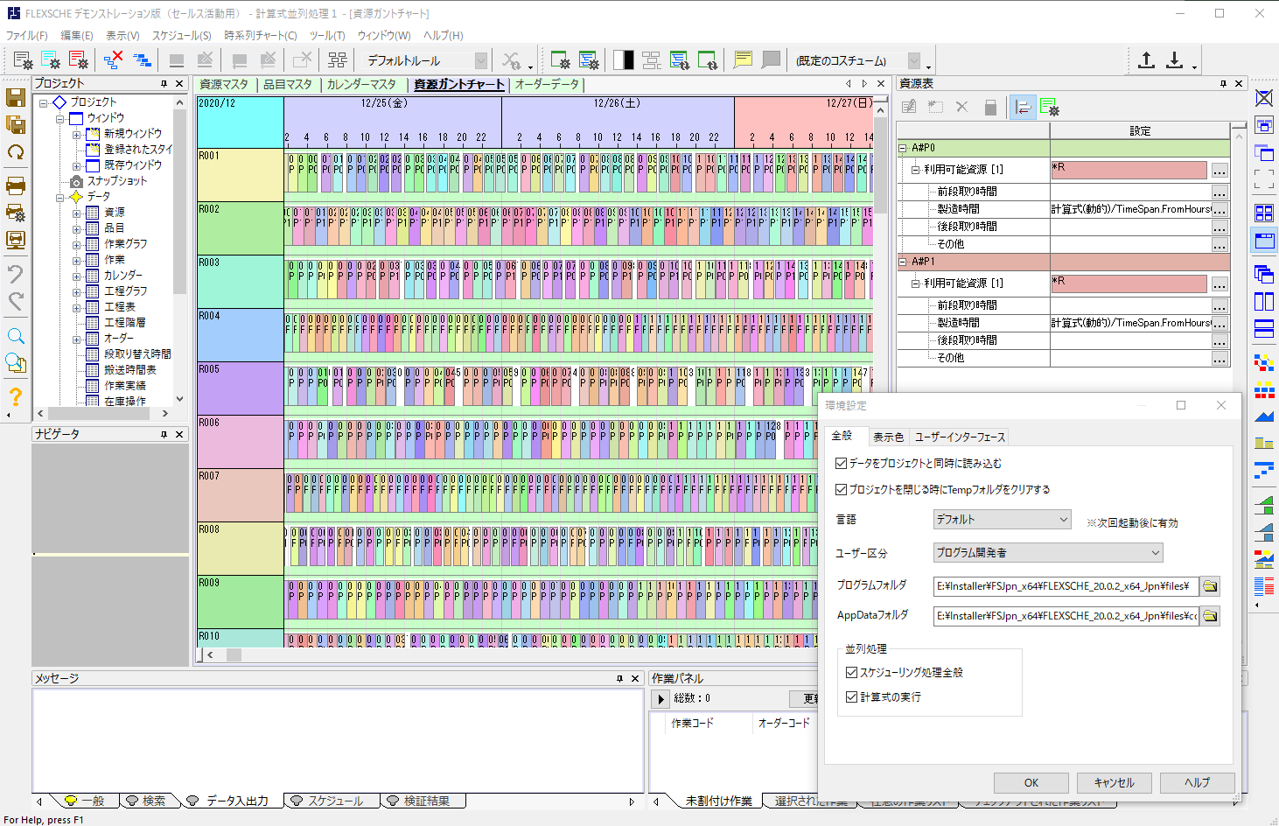The height and width of the screenshot is (826, 1279).
Task: Toggle データをプロジェクトと同時に読み込む checkbox
Action: pos(842,464)
